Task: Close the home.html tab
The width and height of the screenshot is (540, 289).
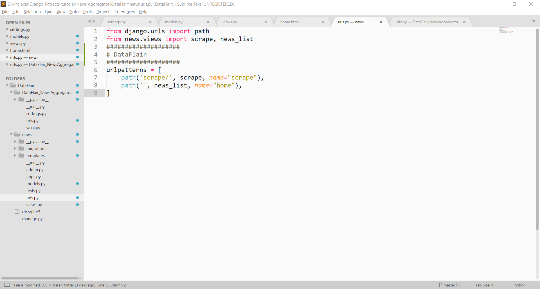Action: point(323,22)
